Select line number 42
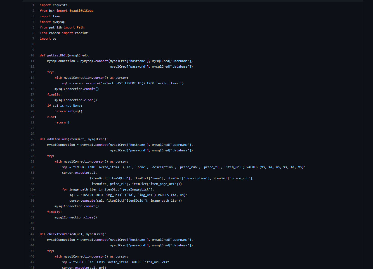 click(x=32, y=234)
